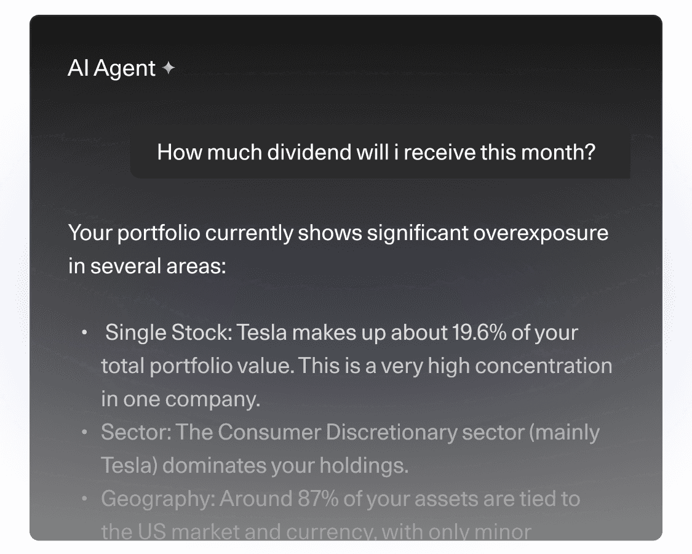Click the bullet dot before Geography
Viewport: 692px width, 554px height.
coord(84,499)
